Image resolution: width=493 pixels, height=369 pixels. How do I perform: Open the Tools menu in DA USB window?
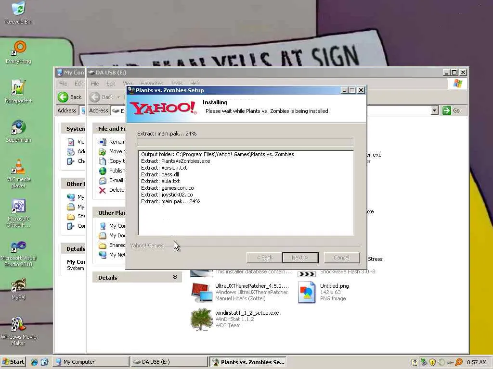click(x=176, y=83)
